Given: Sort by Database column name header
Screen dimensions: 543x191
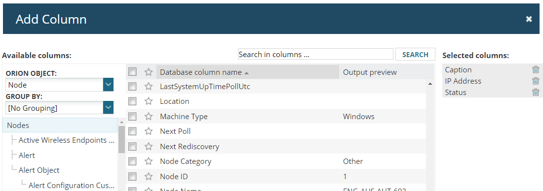Looking at the screenshot, I should pyautogui.click(x=248, y=72).
